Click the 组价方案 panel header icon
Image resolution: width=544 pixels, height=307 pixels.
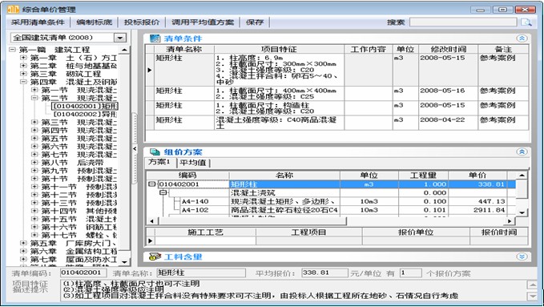tap(155, 151)
